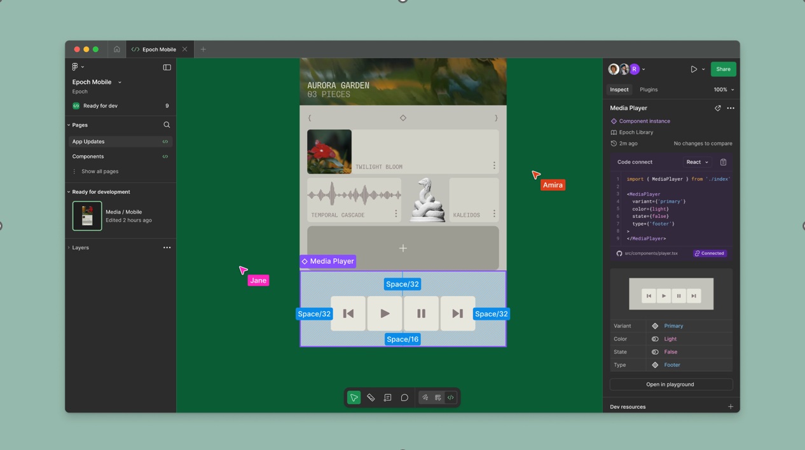Select the Annotation tool in toolbar
The height and width of the screenshot is (450, 805).
pos(387,398)
